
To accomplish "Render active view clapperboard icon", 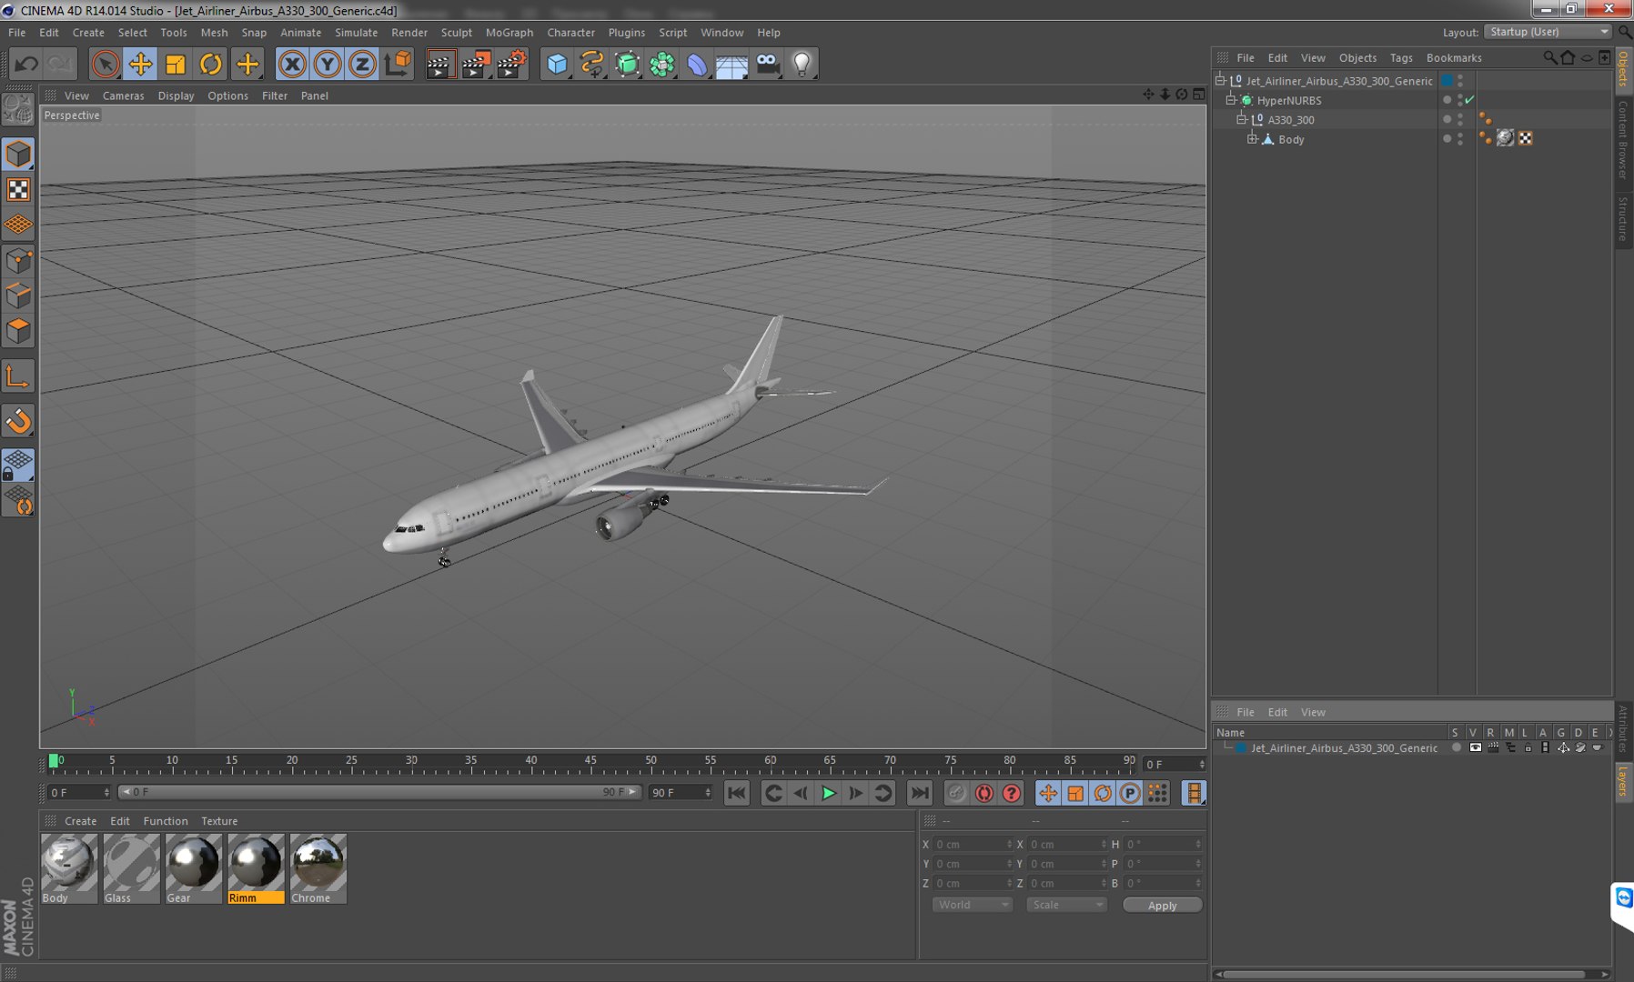I will point(440,64).
